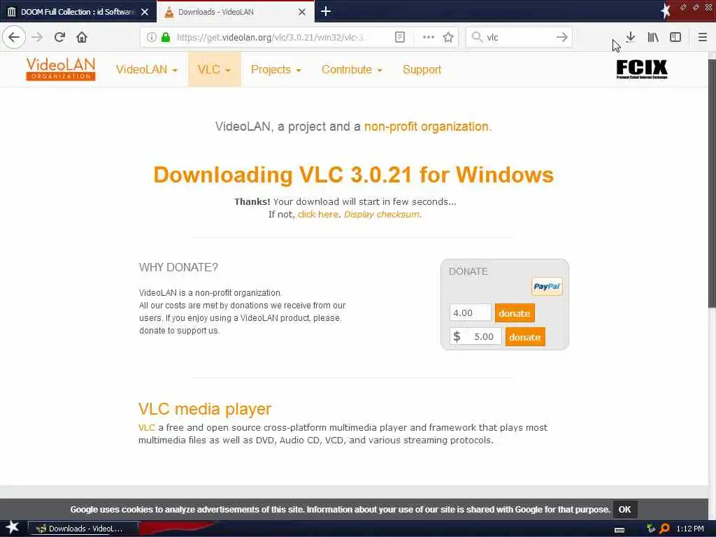This screenshot has height=537, width=716.
Task: Click the 4.00 donation amount field
Action: pos(470,313)
